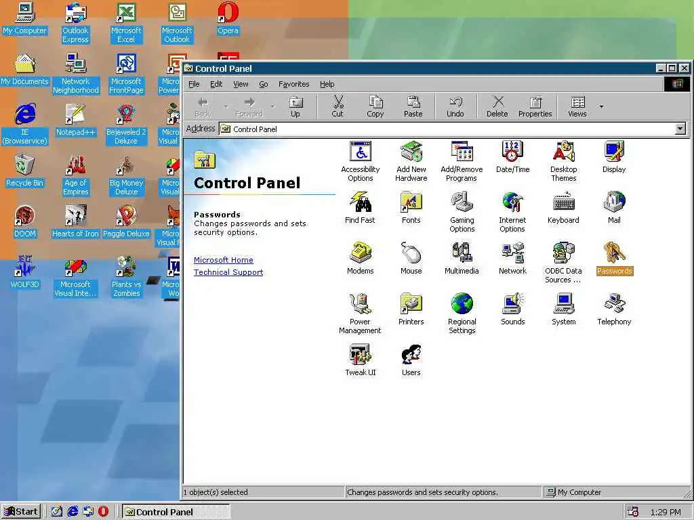Open the Multimedia applet
Screen dimensions: 694x520
462,259
